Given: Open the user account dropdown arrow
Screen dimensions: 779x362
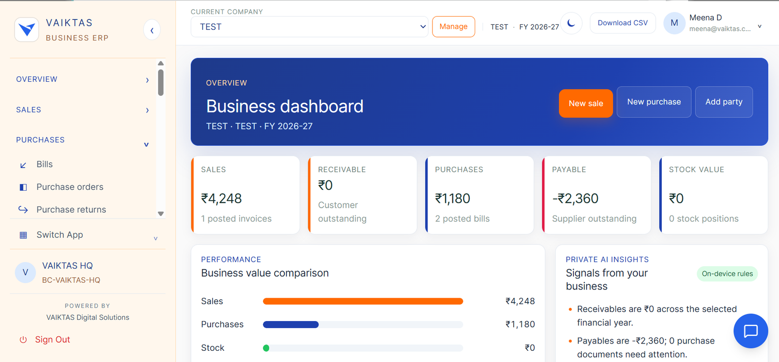Looking at the screenshot, I should click(x=760, y=26).
